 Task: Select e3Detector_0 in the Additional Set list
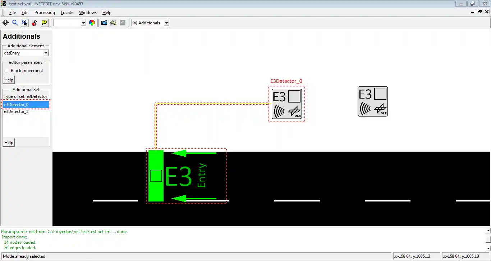[26, 105]
